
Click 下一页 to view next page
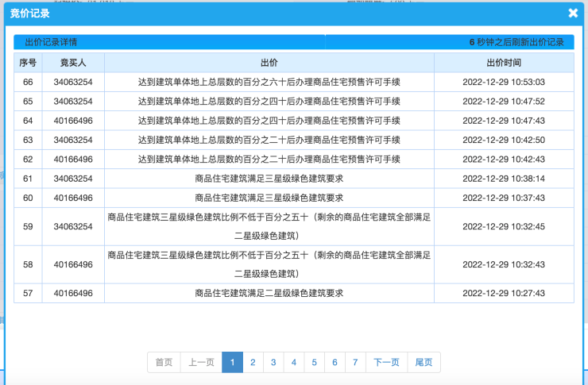click(387, 363)
